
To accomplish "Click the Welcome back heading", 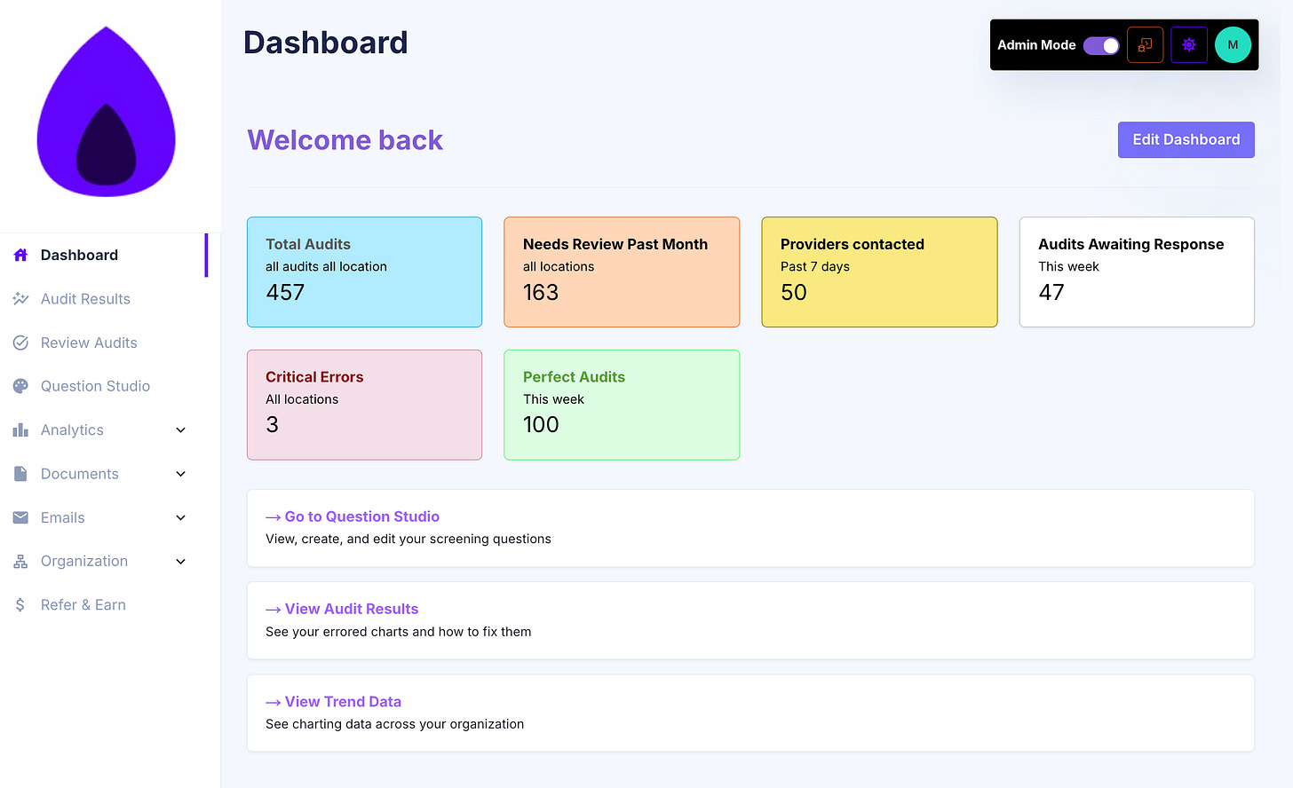I will point(345,140).
